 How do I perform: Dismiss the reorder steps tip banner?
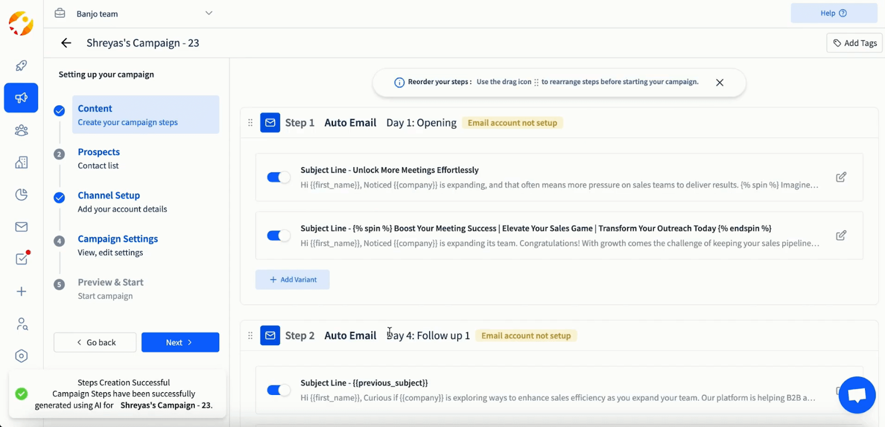click(720, 82)
